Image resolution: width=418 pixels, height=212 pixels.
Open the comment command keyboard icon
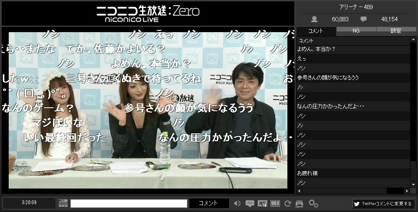tap(63, 203)
